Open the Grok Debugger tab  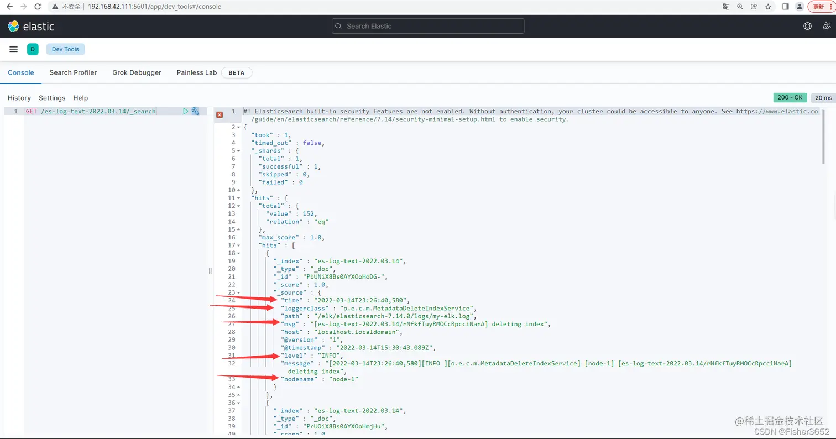click(137, 72)
